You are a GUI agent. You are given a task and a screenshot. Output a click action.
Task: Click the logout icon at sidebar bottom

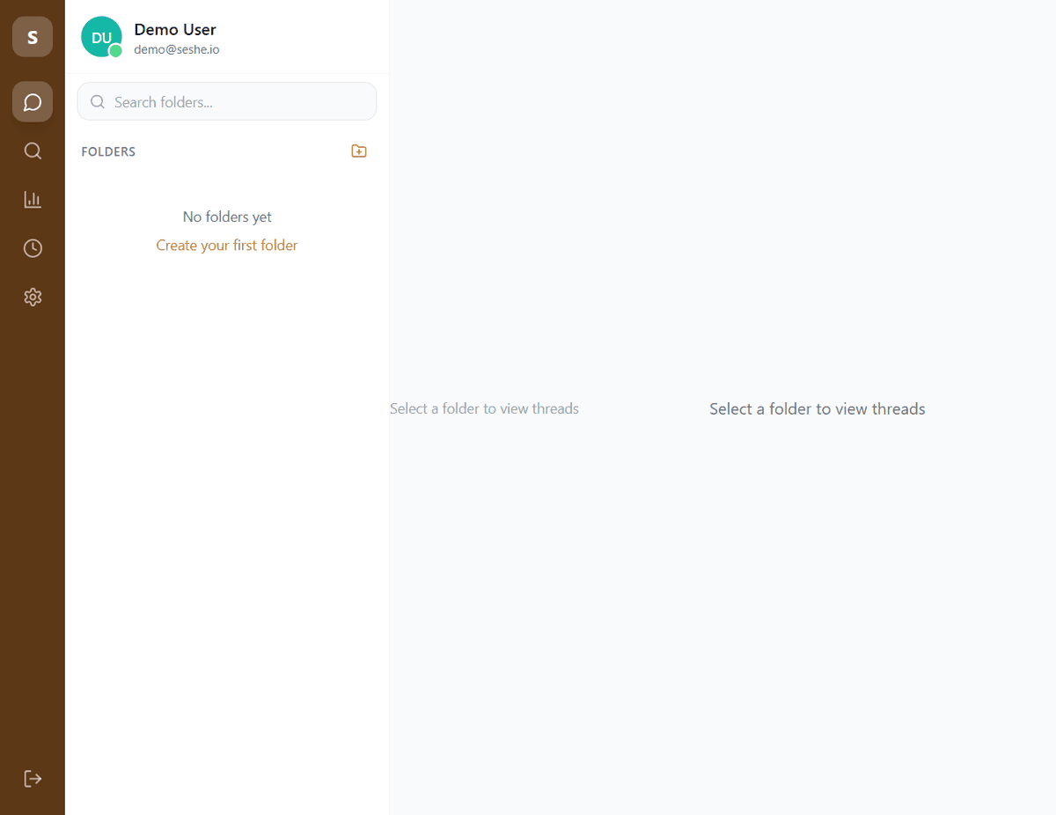pos(33,778)
